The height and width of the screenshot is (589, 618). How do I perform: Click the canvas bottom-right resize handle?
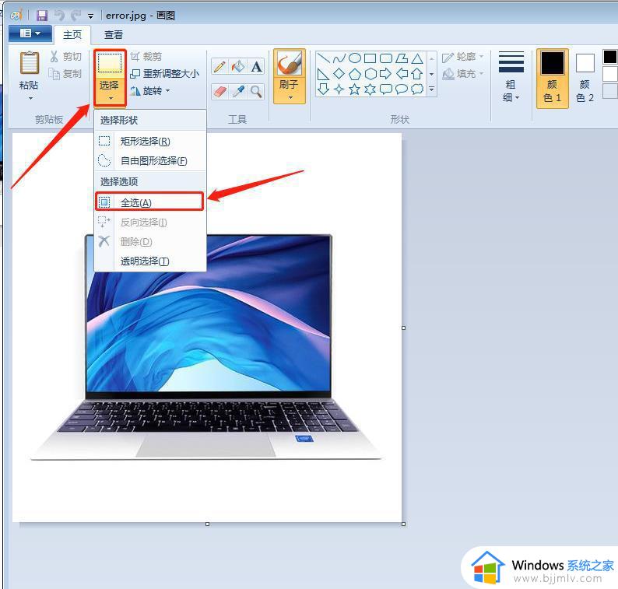click(403, 524)
